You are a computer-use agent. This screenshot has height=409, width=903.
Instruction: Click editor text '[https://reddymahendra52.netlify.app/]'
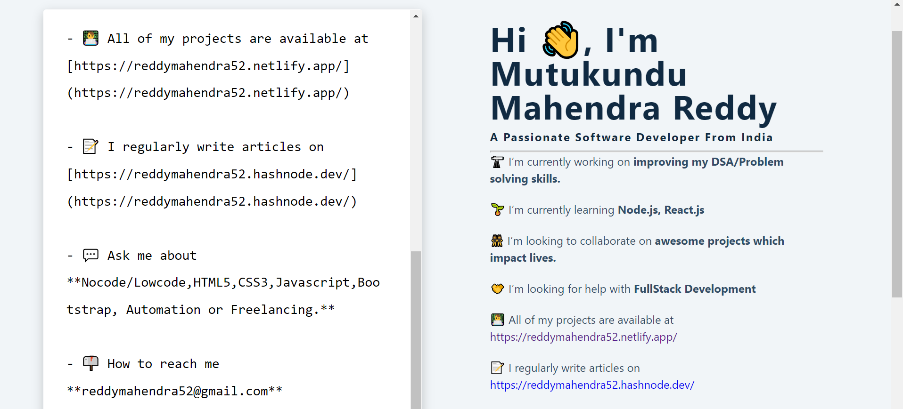[208, 66]
